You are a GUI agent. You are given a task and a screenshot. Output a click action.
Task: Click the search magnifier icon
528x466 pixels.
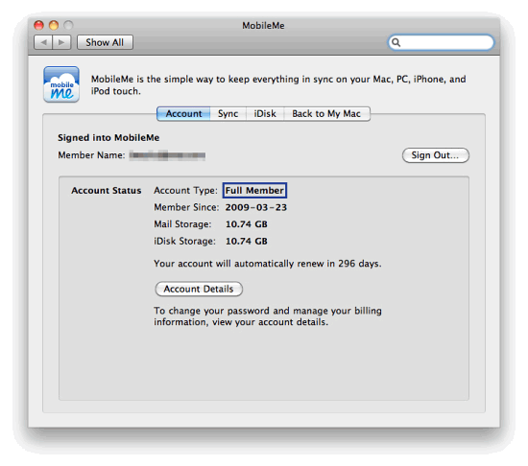click(x=396, y=42)
